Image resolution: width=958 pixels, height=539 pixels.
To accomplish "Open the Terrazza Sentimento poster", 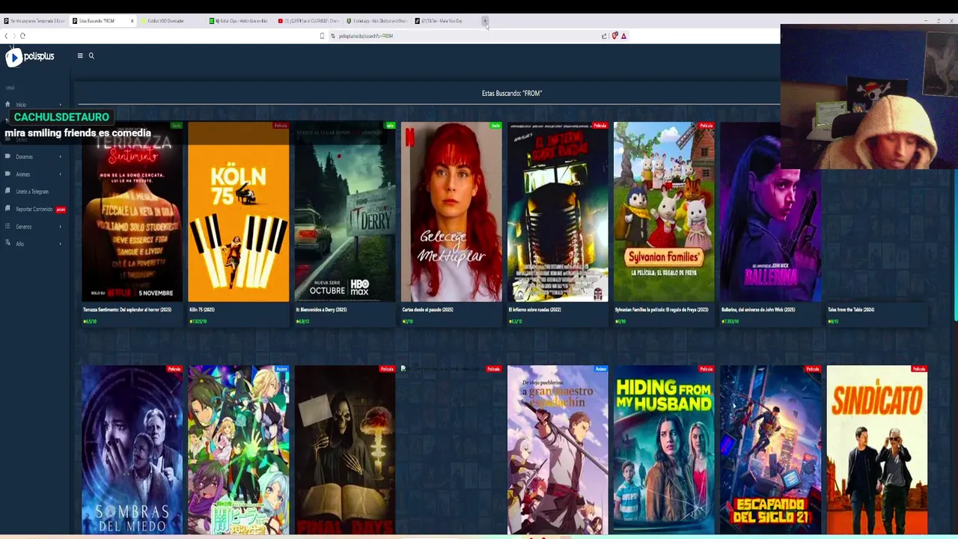I will click(132, 212).
